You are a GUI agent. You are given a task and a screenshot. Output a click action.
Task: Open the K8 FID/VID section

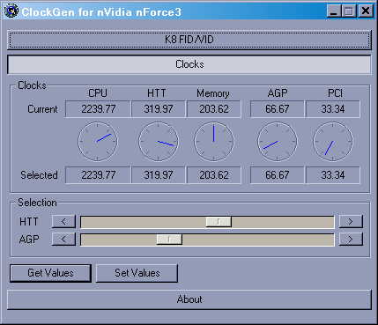(x=189, y=40)
